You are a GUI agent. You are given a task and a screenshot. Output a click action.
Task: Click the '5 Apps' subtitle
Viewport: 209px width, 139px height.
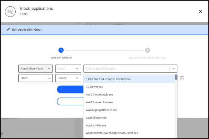(x=24, y=14)
